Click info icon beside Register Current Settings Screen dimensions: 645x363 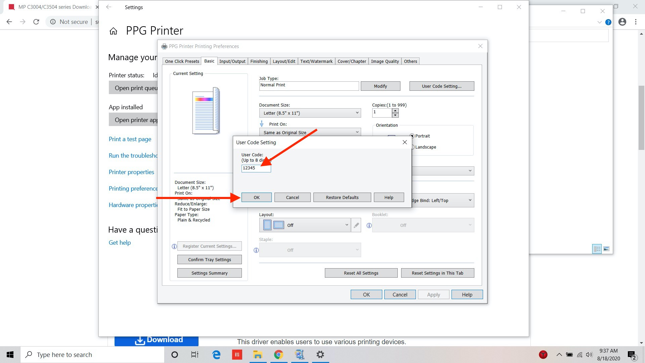click(x=174, y=246)
